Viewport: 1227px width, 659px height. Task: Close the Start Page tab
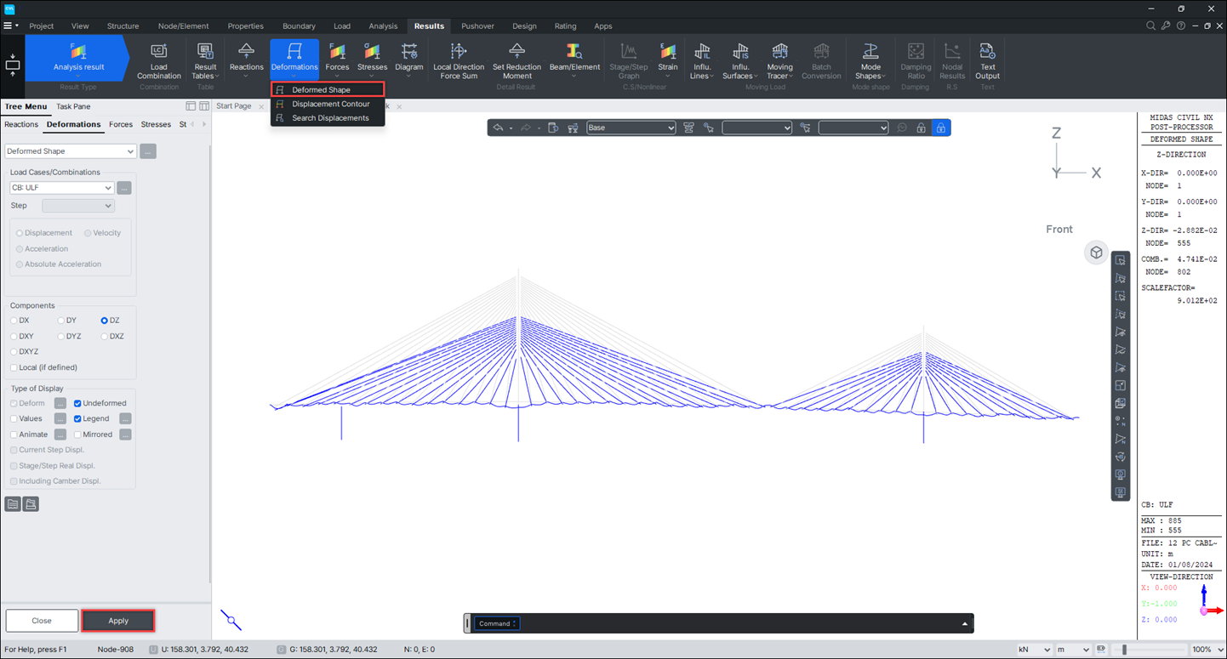pyautogui.click(x=261, y=107)
